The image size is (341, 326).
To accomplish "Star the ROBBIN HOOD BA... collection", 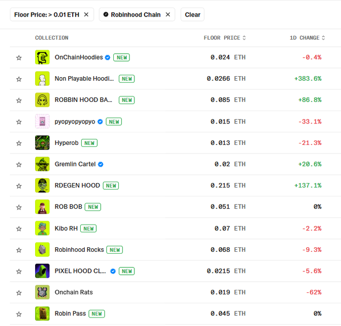I will pyautogui.click(x=19, y=100).
